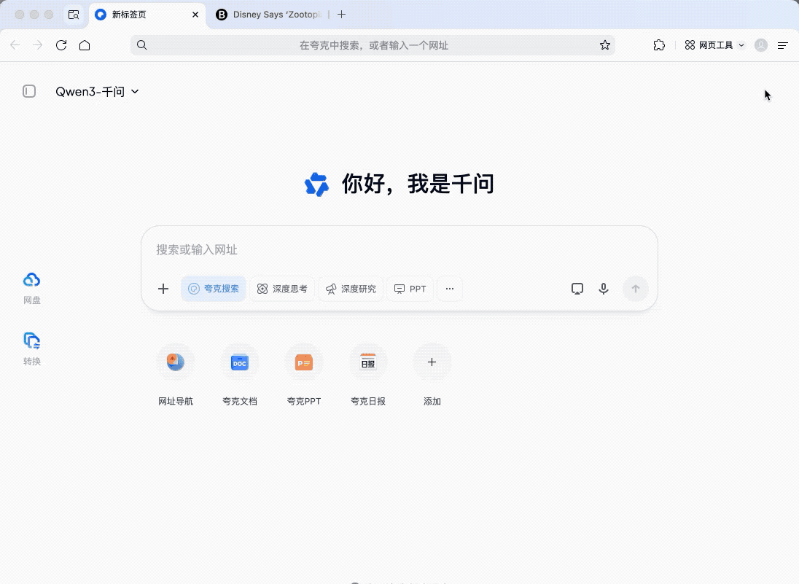Toggle the 夸克搜索 mode
The height and width of the screenshot is (584, 799).
tap(214, 289)
